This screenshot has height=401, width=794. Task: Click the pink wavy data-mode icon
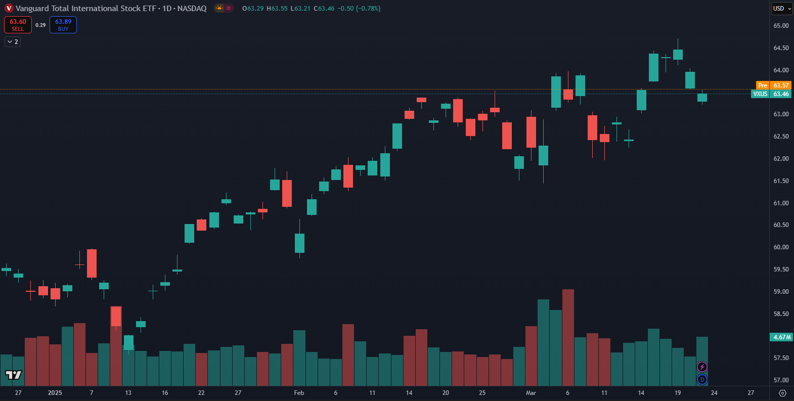click(x=229, y=8)
